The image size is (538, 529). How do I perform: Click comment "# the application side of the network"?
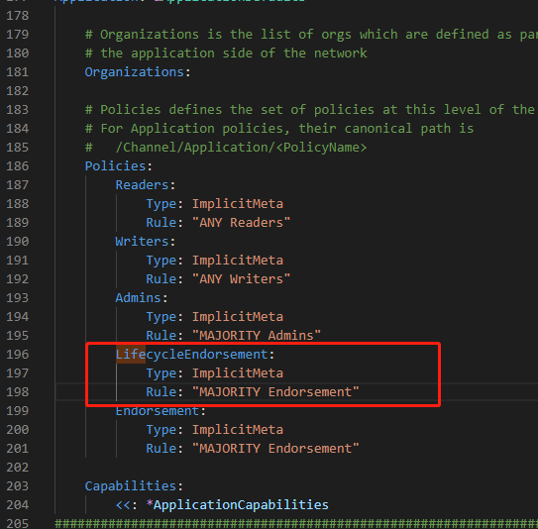point(226,53)
